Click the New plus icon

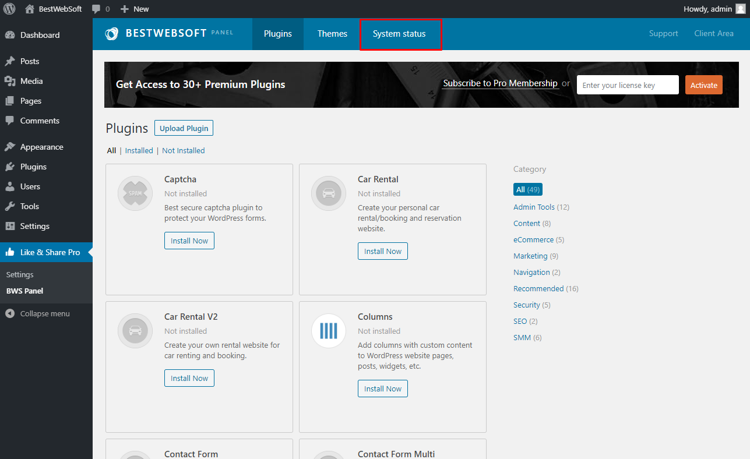(124, 9)
